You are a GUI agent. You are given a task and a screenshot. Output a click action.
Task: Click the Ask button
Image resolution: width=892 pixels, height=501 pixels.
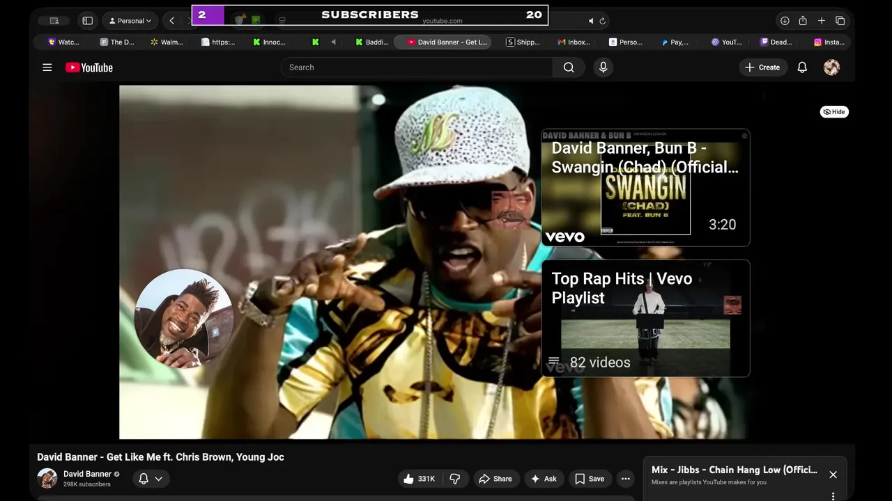pyautogui.click(x=544, y=479)
